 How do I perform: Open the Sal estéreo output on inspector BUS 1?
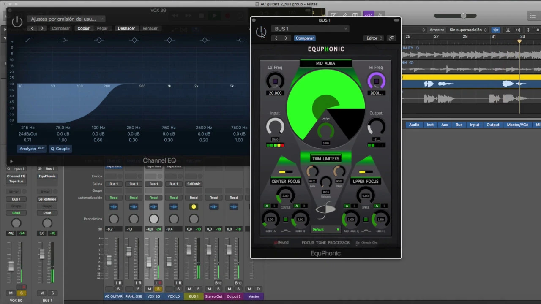click(47, 199)
